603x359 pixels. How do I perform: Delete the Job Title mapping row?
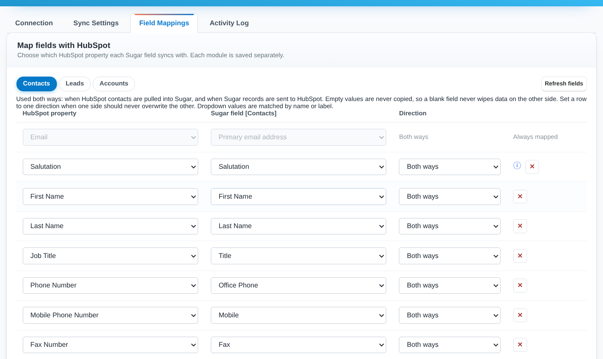(520, 256)
